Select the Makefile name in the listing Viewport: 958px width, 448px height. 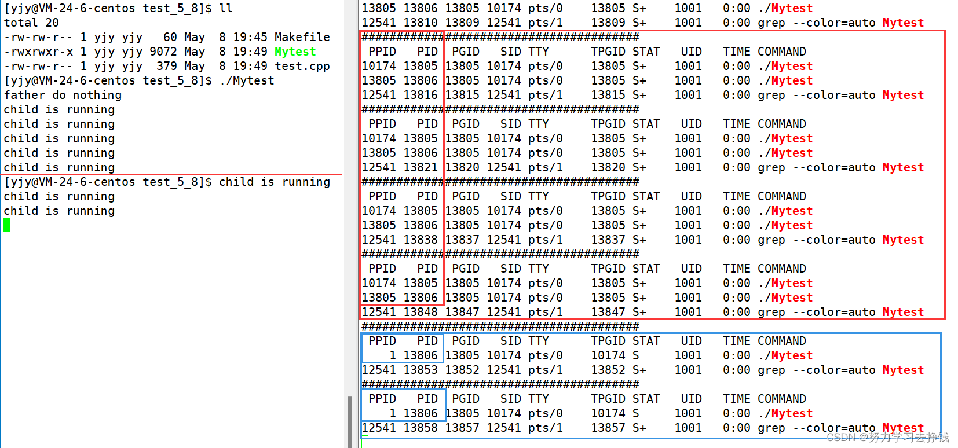click(x=302, y=37)
